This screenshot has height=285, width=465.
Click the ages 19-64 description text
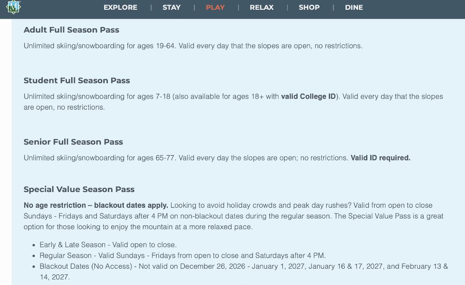tap(193, 46)
